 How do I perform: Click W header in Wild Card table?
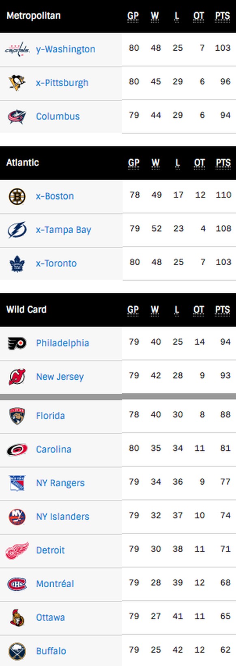point(155,309)
